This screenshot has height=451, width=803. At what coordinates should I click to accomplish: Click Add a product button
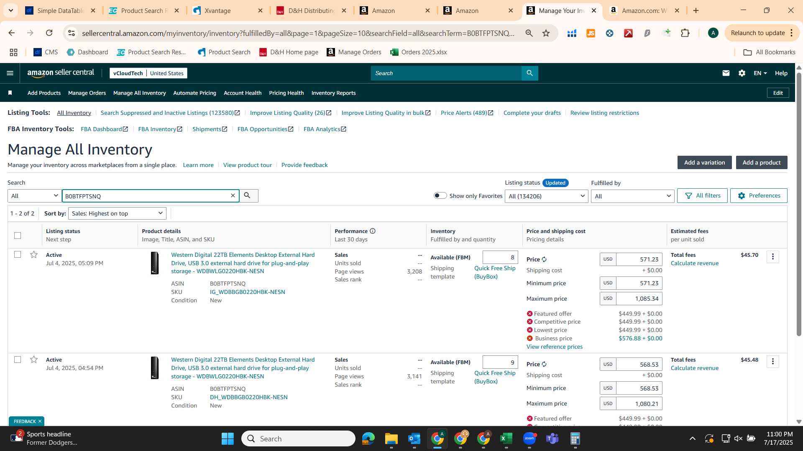coord(762,162)
